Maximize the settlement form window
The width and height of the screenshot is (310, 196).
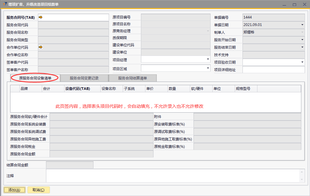click(294, 4)
